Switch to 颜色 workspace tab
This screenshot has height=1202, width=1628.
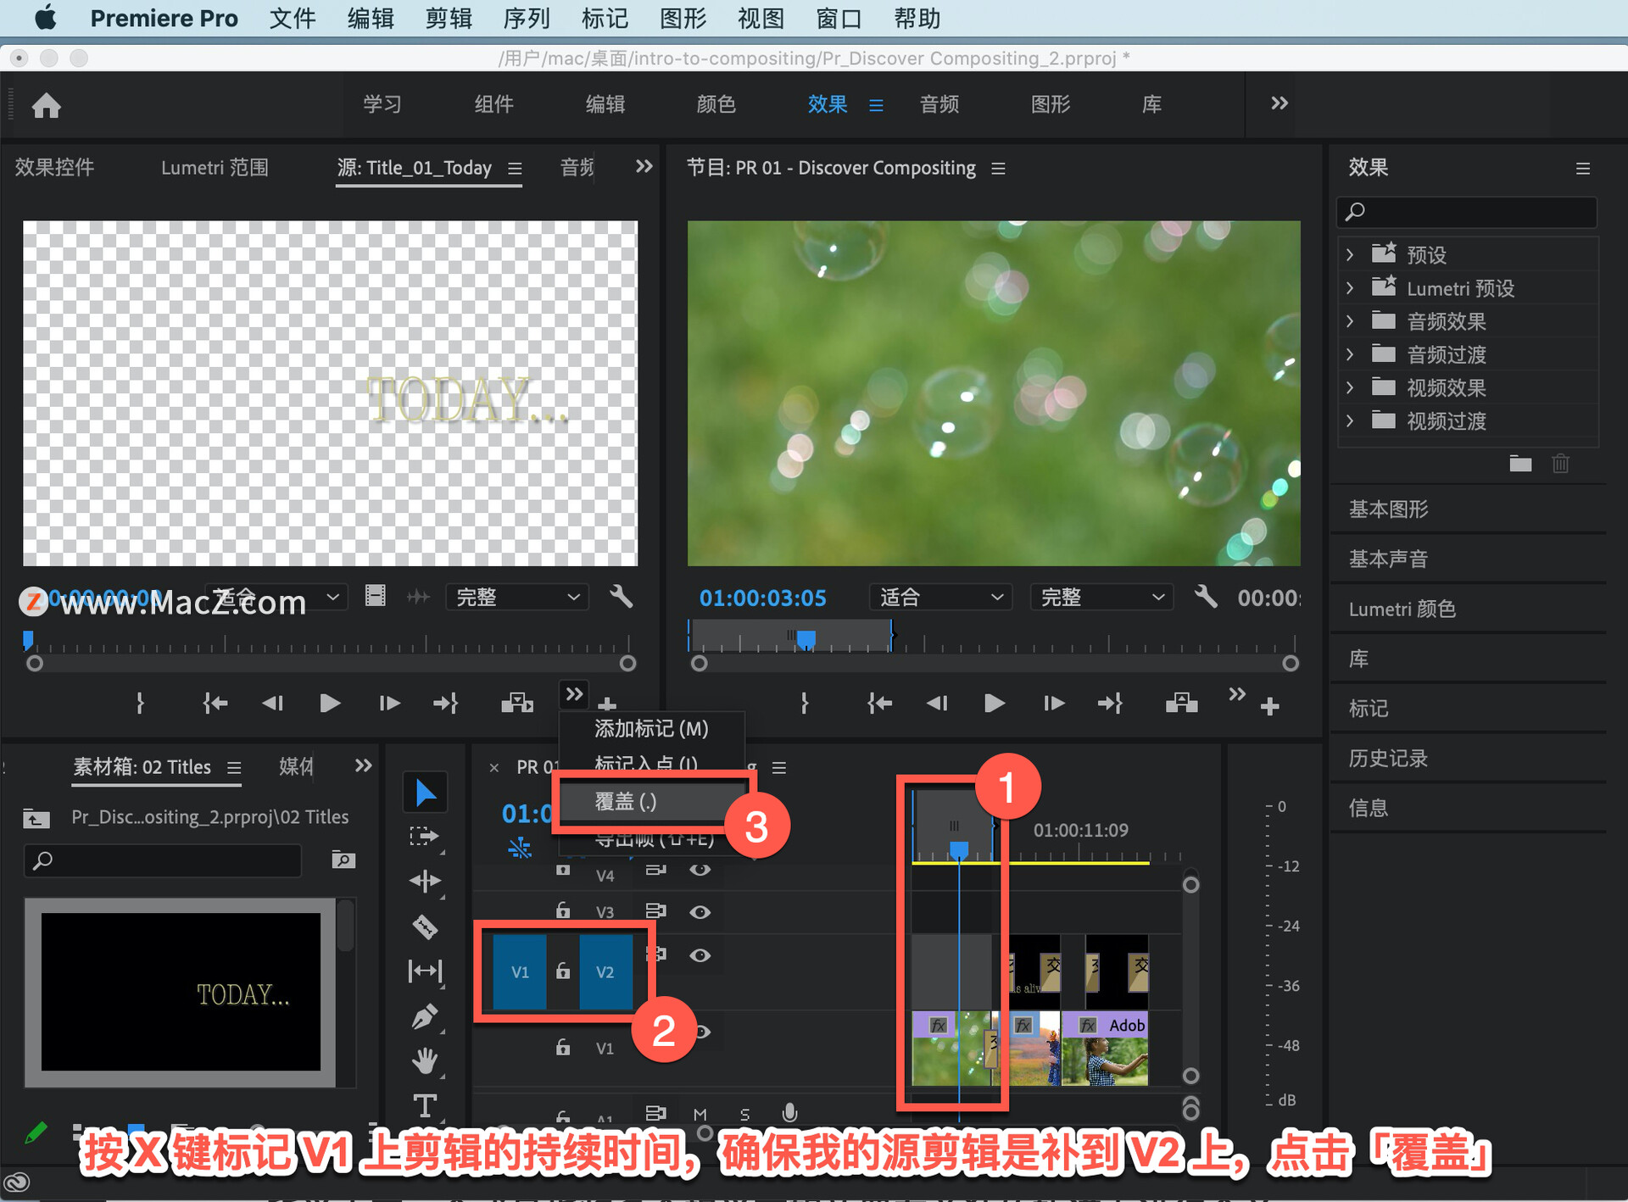[x=716, y=104]
